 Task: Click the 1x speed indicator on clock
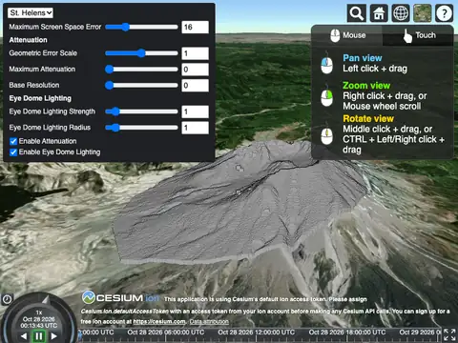pos(39,313)
